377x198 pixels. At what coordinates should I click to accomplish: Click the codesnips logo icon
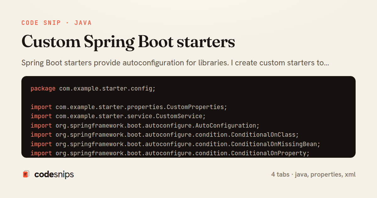click(x=26, y=174)
